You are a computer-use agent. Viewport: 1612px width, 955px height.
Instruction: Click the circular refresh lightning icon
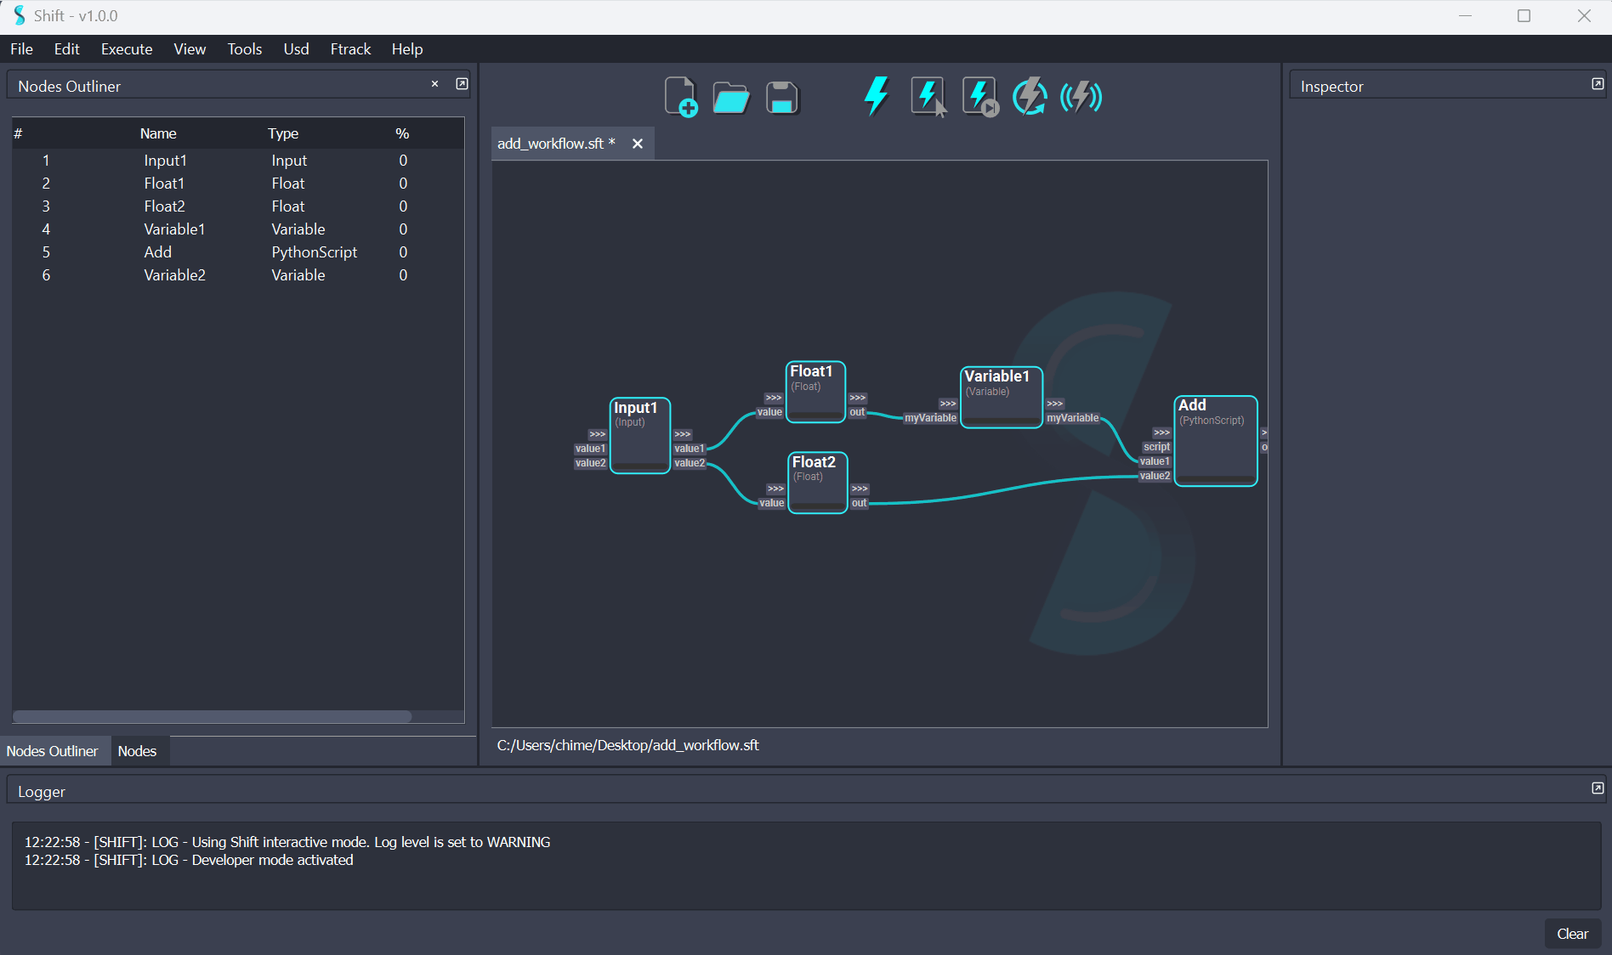pos(1030,96)
